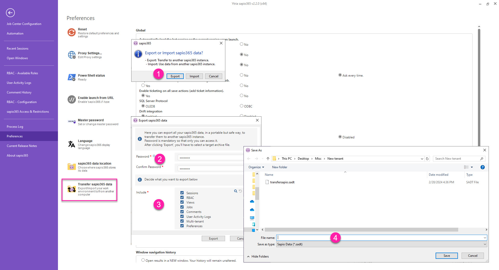Open view options dropdown arrow
Viewport: 499px width, 270px height.
tap(472, 167)
